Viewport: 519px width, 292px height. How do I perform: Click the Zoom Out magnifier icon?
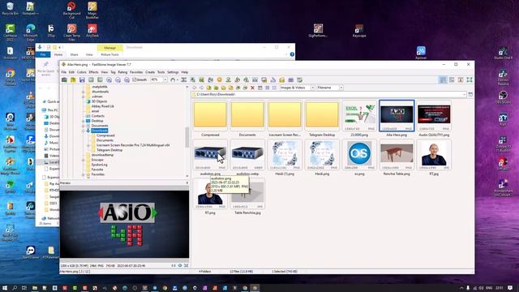pyautogui.click(x=118, y=79)
